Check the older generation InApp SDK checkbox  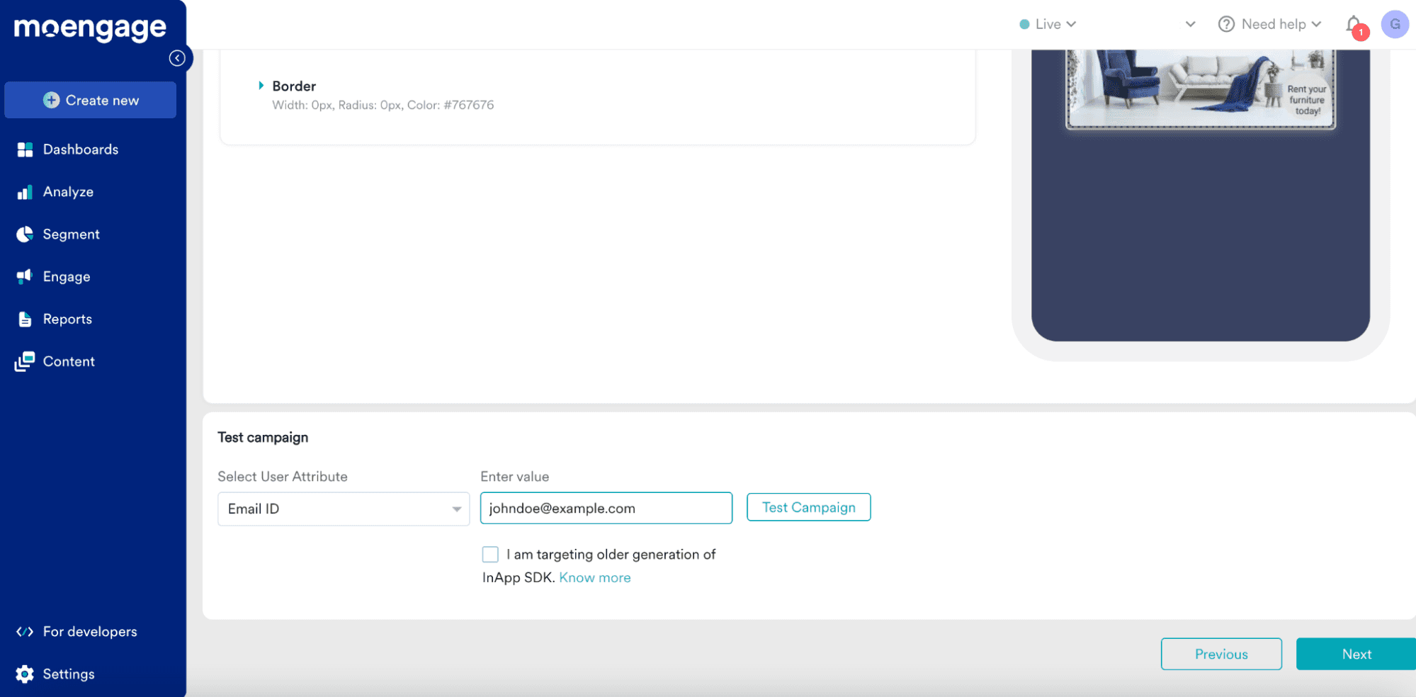tap(490, 554)
